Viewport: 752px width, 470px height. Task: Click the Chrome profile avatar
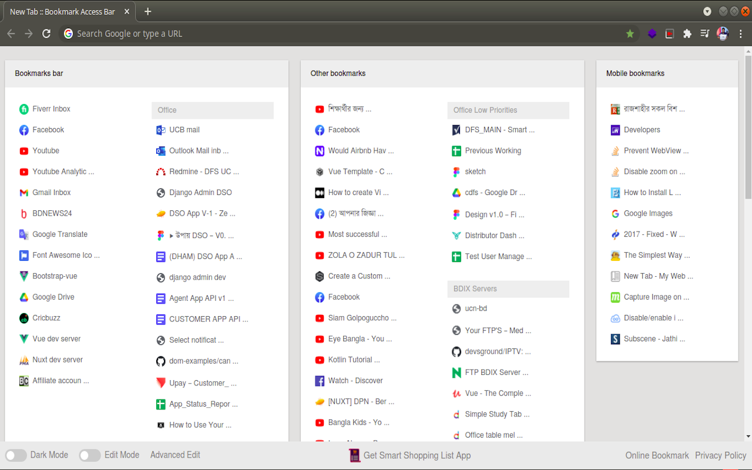click(723, 33)
